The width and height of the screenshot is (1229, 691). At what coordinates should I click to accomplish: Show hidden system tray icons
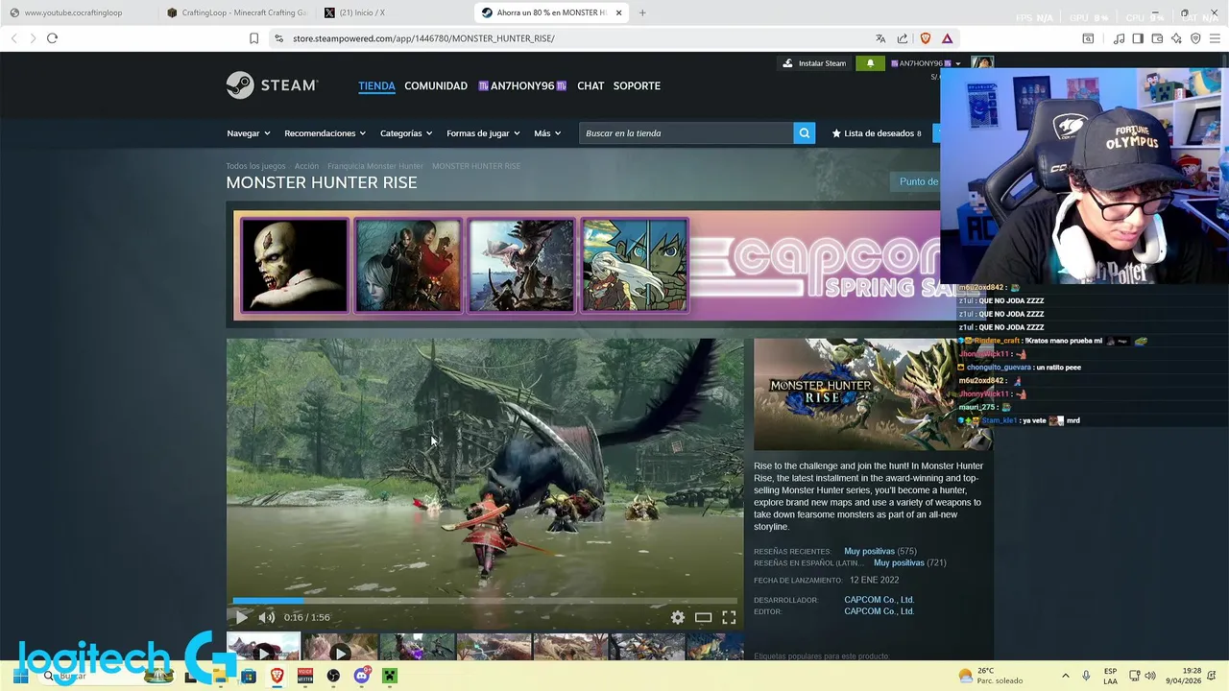point(1065,676)
